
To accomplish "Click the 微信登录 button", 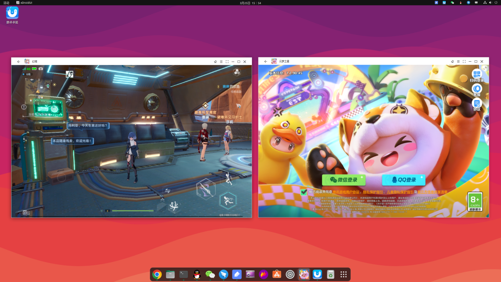I will 344,180.
